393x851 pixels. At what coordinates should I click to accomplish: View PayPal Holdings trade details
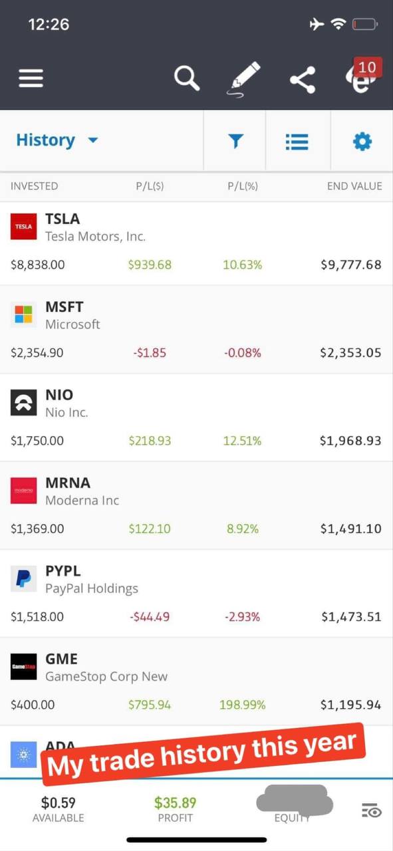tap(196, 593)
